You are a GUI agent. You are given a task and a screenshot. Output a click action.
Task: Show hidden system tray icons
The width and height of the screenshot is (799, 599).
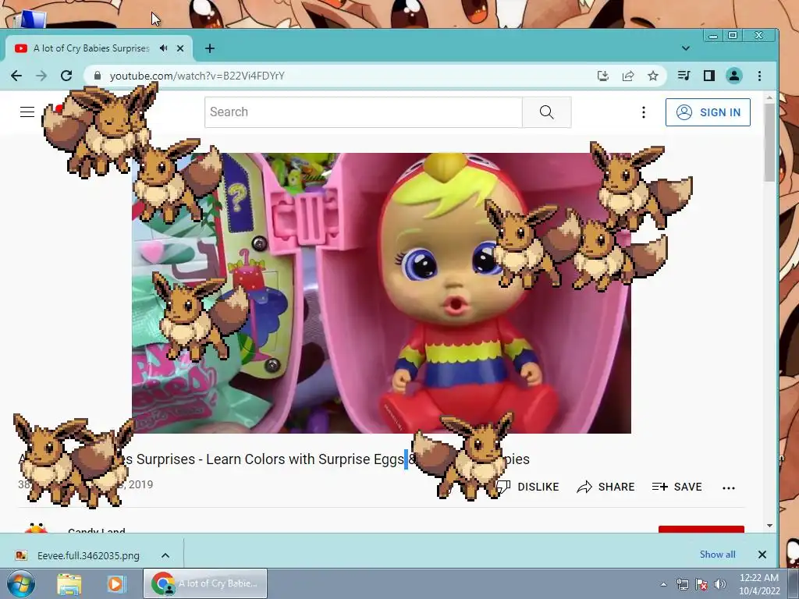click(x=663, y=585)
